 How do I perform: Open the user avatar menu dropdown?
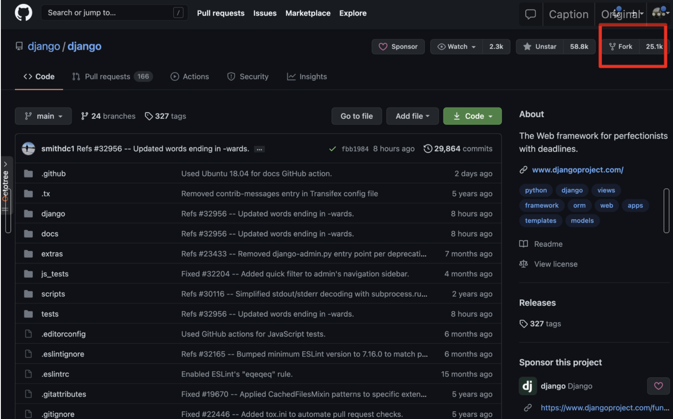coord(660,13)
